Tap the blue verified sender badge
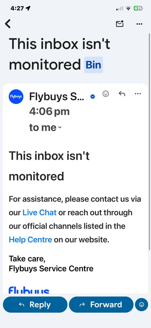This screenshot has height=328, width=151. [x=92, y=97]
